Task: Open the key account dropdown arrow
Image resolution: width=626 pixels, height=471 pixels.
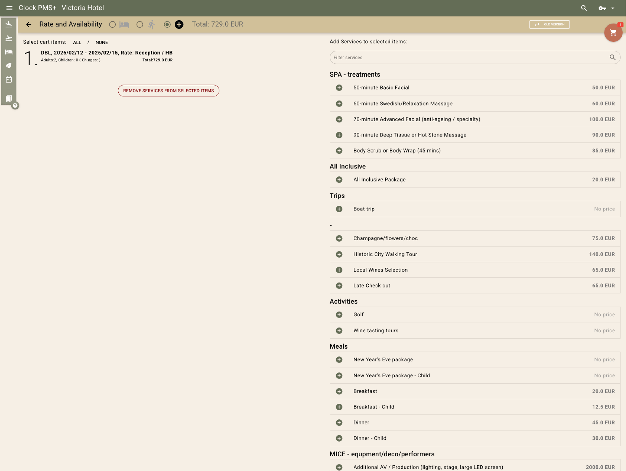Action: tap(613, 8)
